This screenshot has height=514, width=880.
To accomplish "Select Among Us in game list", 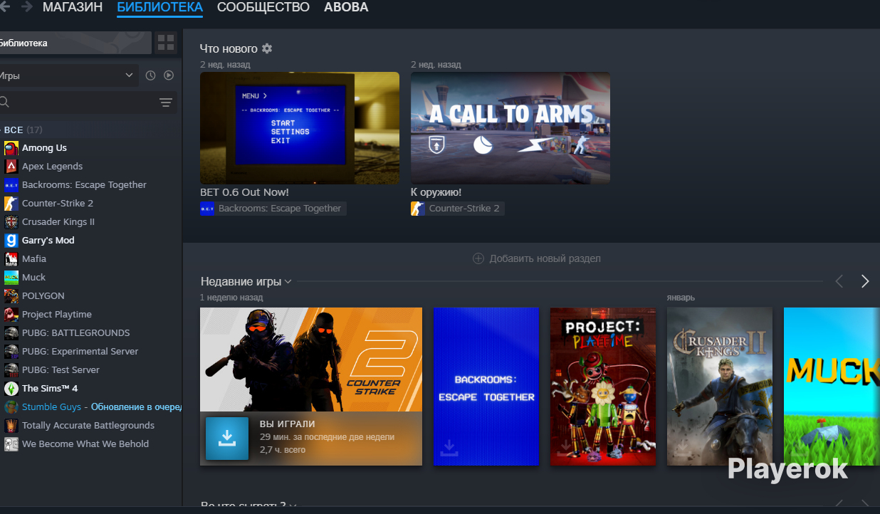I will click(44, 148).
